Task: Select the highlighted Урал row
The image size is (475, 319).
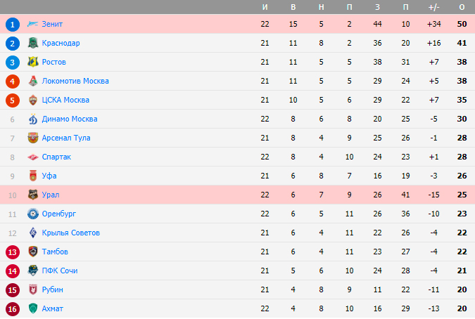Action: point(238,195)
